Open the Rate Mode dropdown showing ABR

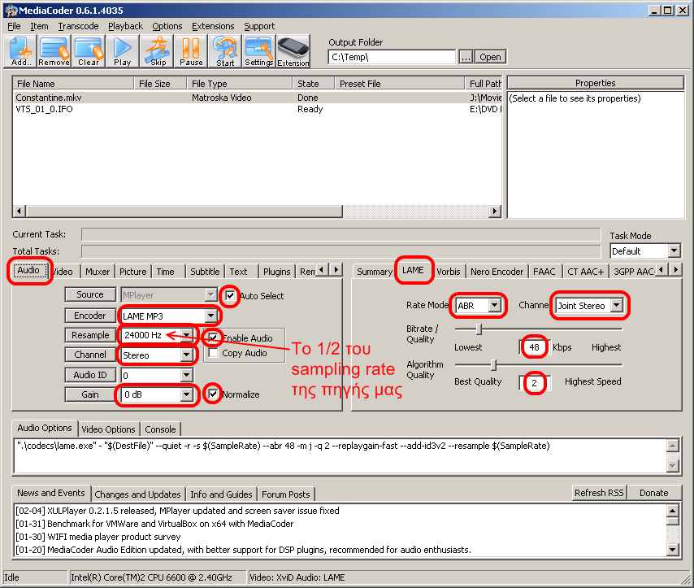pyautogui.click(x=495, y=305)
